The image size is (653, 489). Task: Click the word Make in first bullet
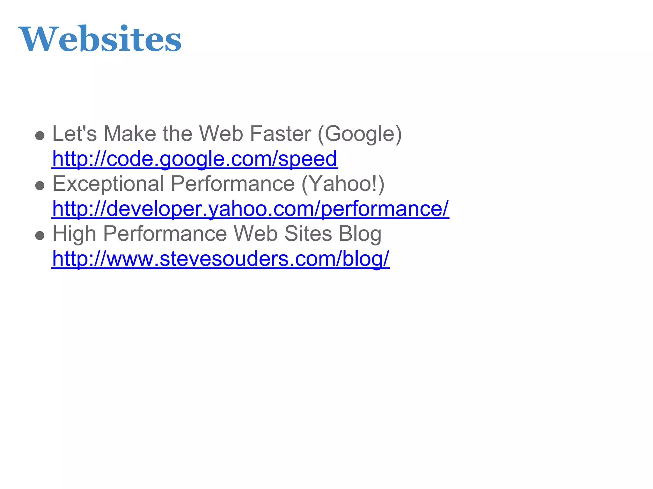click(x=130, y=134)
